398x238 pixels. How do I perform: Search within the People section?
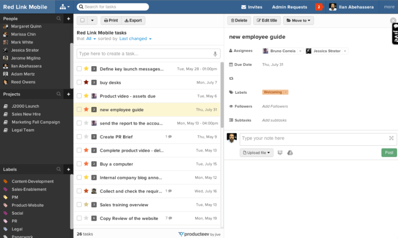point(59,19)
